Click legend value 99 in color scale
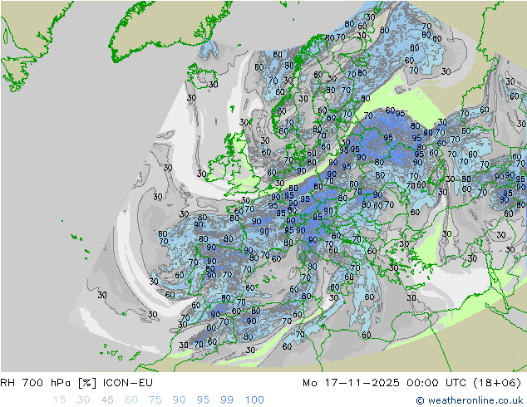 pos(227,400)
